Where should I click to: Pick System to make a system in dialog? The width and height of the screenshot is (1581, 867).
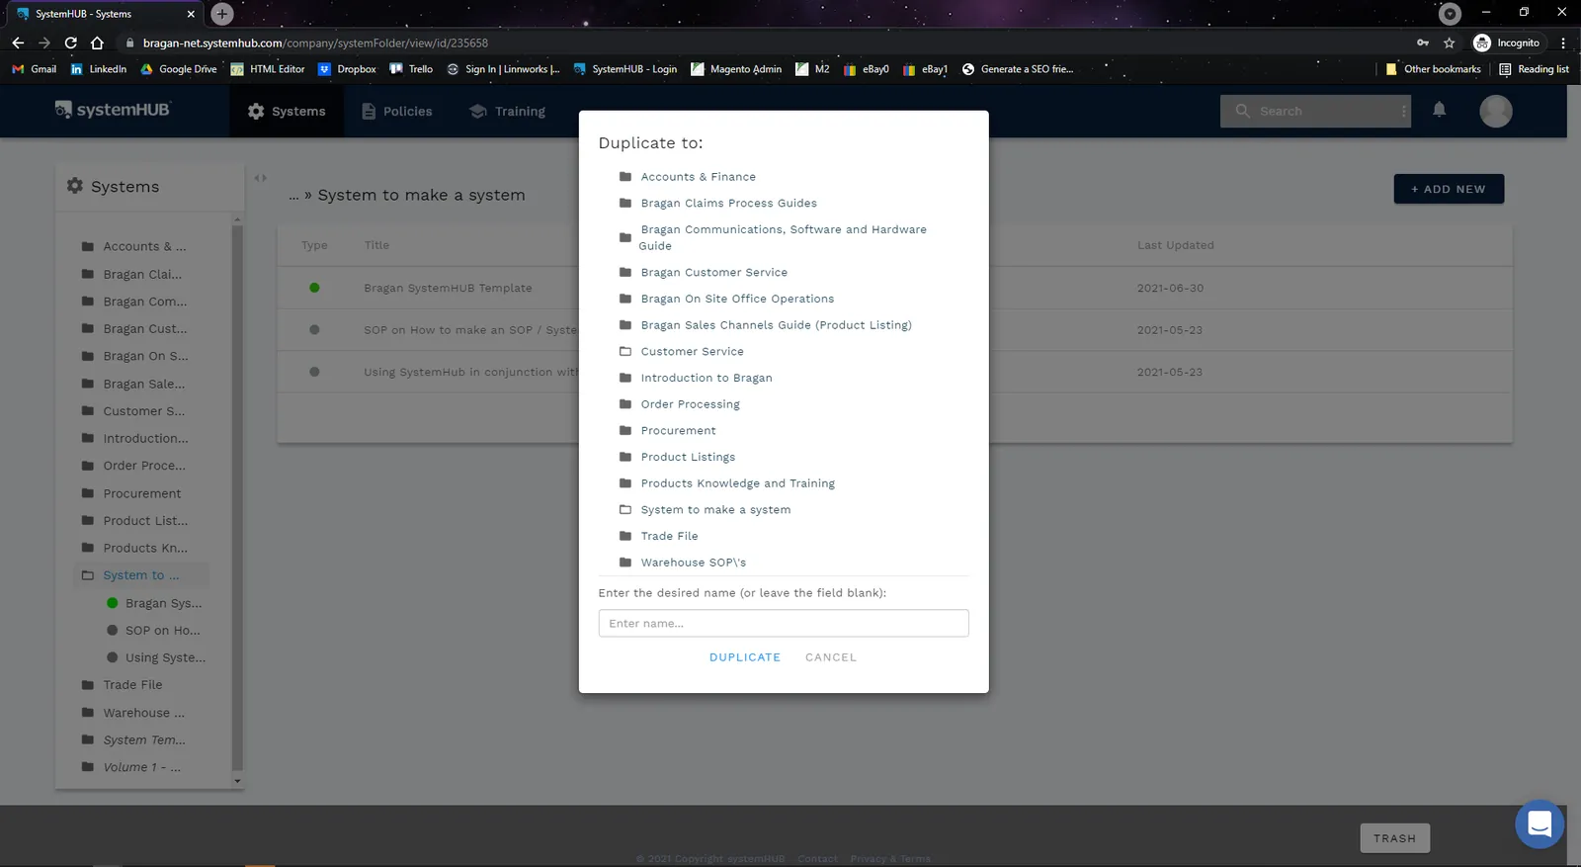click(x=715, y=510)
